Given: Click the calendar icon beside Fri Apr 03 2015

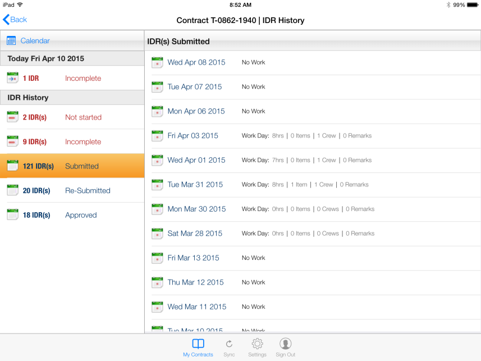Looking at the screenshot, I should pyautogui.click(x=157, y=136).
